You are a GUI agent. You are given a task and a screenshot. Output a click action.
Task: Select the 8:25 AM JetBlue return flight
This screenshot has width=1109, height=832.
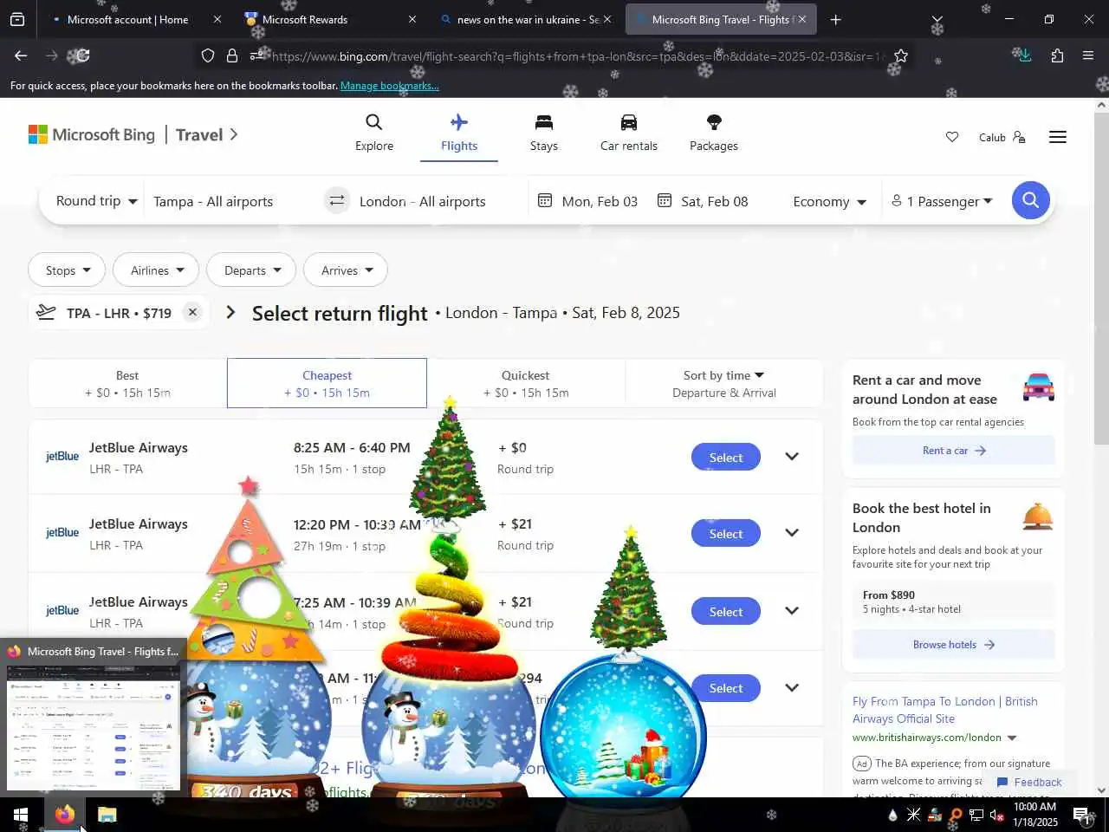(726, 458)
